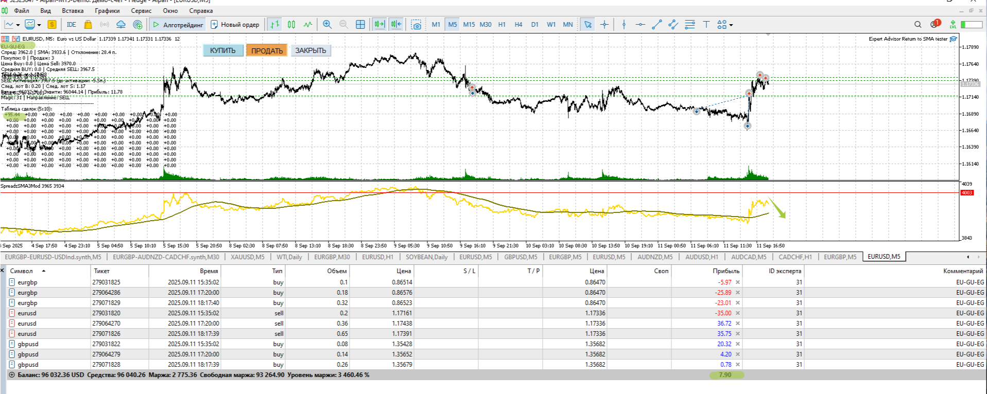Switch to the XAUUSD,M5 chart tab
The image size is (987, 394).
(x=247, y=257)
